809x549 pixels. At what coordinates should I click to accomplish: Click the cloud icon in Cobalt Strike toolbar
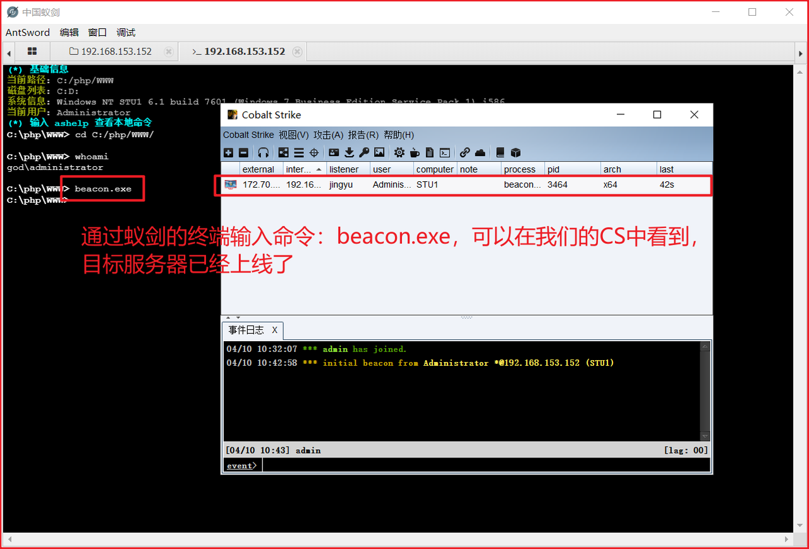coord(480,152)
